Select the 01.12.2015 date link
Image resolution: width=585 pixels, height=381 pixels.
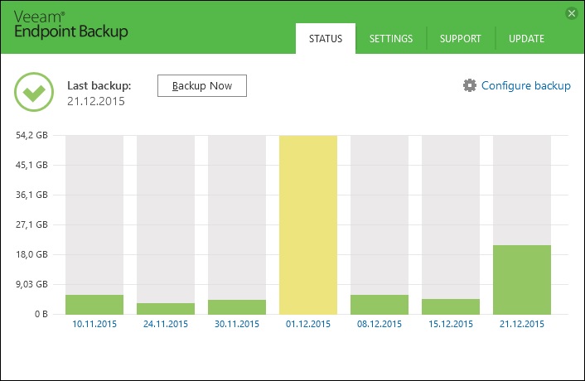(308, 324)
